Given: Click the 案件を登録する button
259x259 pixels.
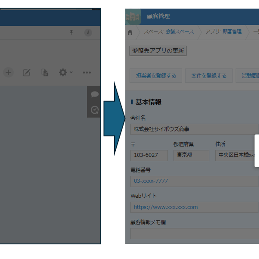Looking at the screenshot, I should point(209,76).
